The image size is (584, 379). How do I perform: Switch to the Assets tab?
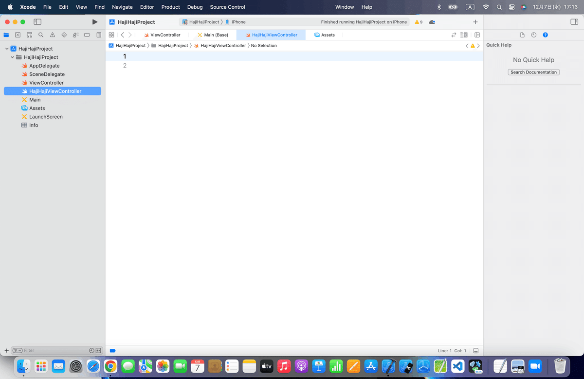point(325,35)
